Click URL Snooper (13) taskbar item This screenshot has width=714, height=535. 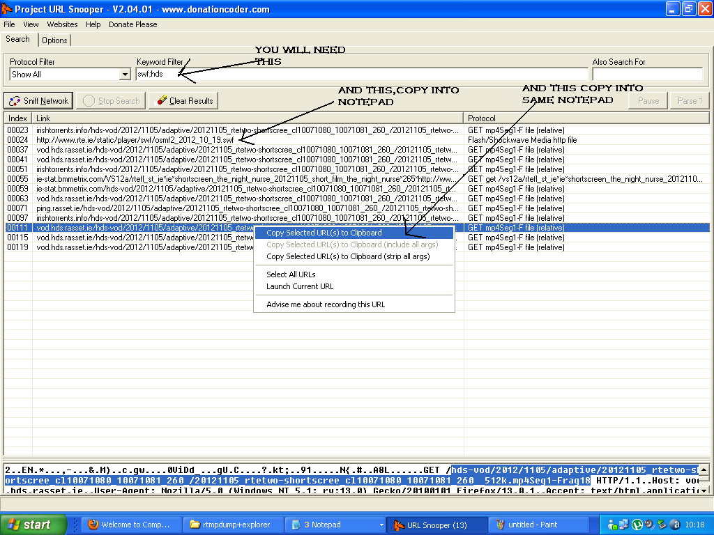point(436,525)
